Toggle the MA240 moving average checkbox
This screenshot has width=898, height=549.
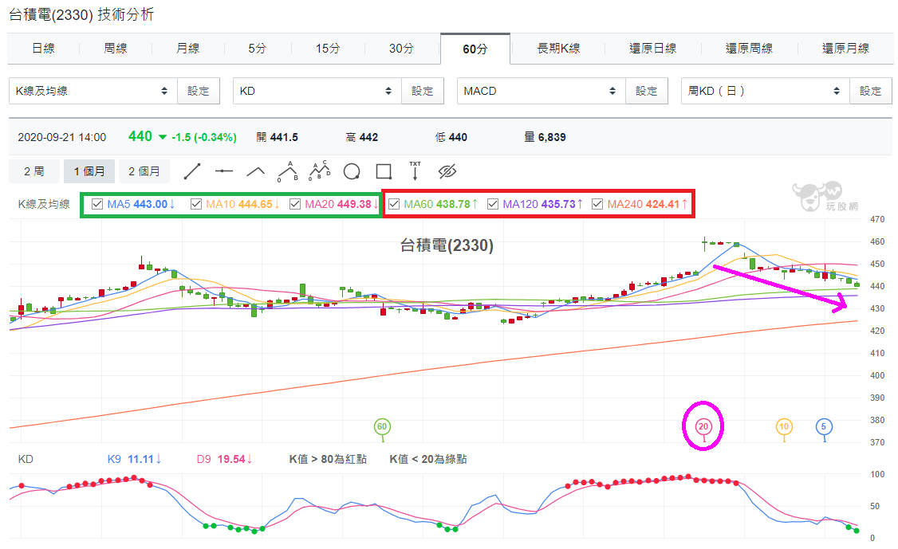[597, 204]
